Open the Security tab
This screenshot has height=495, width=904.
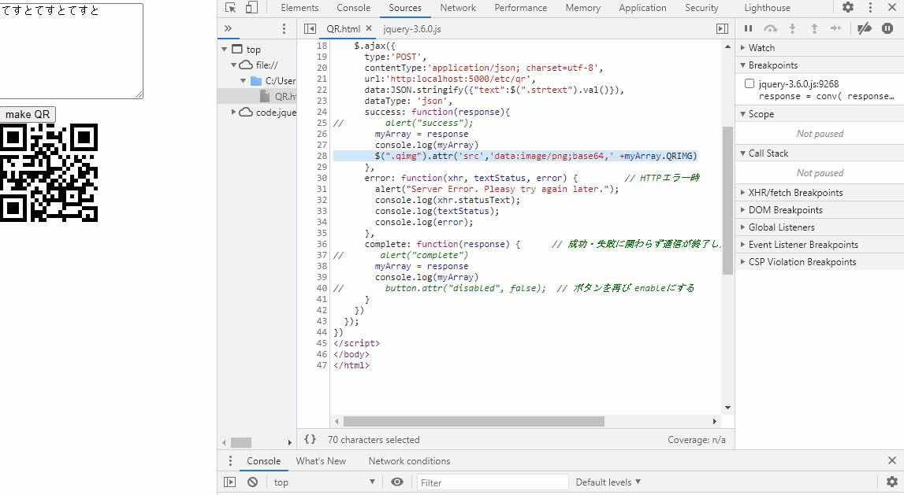701,8
